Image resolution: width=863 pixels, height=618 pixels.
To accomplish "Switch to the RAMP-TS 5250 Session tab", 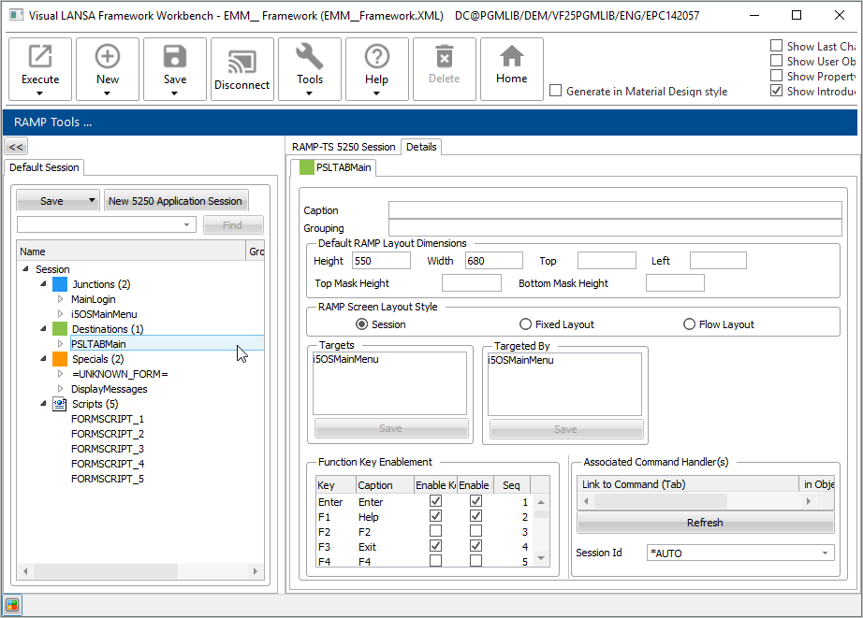I will pyautogui.click(x=344, y=147).
